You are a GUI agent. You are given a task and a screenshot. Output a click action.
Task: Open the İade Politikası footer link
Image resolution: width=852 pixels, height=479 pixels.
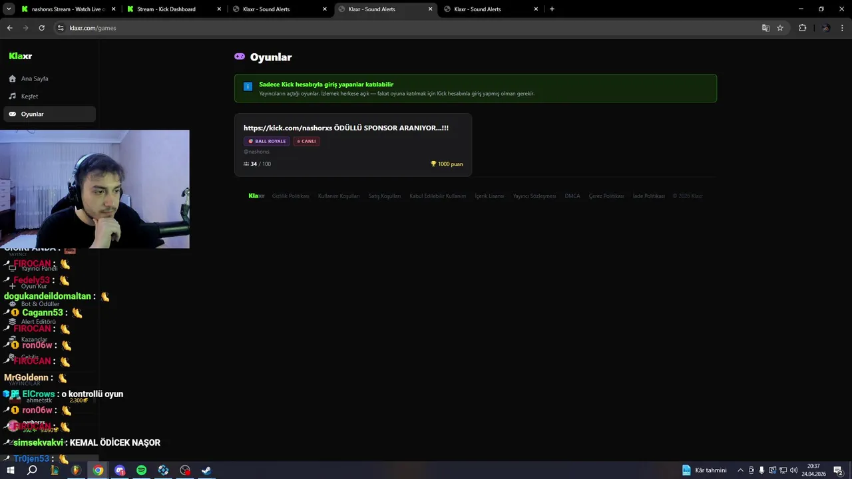[648, 196]
